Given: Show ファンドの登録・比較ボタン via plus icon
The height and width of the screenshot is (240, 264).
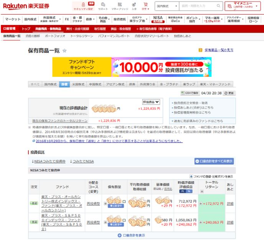Looking at the screenshot, I should [x=191, y=177].
